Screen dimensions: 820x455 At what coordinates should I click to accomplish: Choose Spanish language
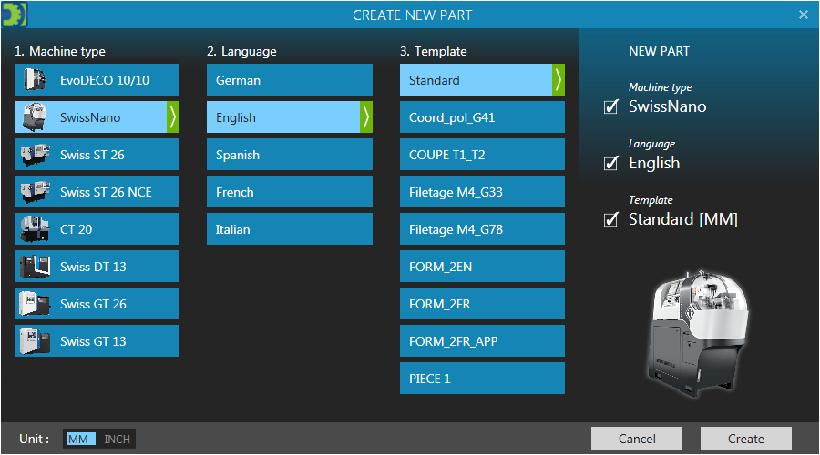tap(290, 155)
